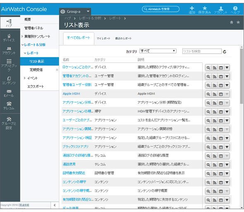Click calendar icon for コンテンツの順守 row
This screenshot has height=212, width=244.
click(x=221, y=182)
